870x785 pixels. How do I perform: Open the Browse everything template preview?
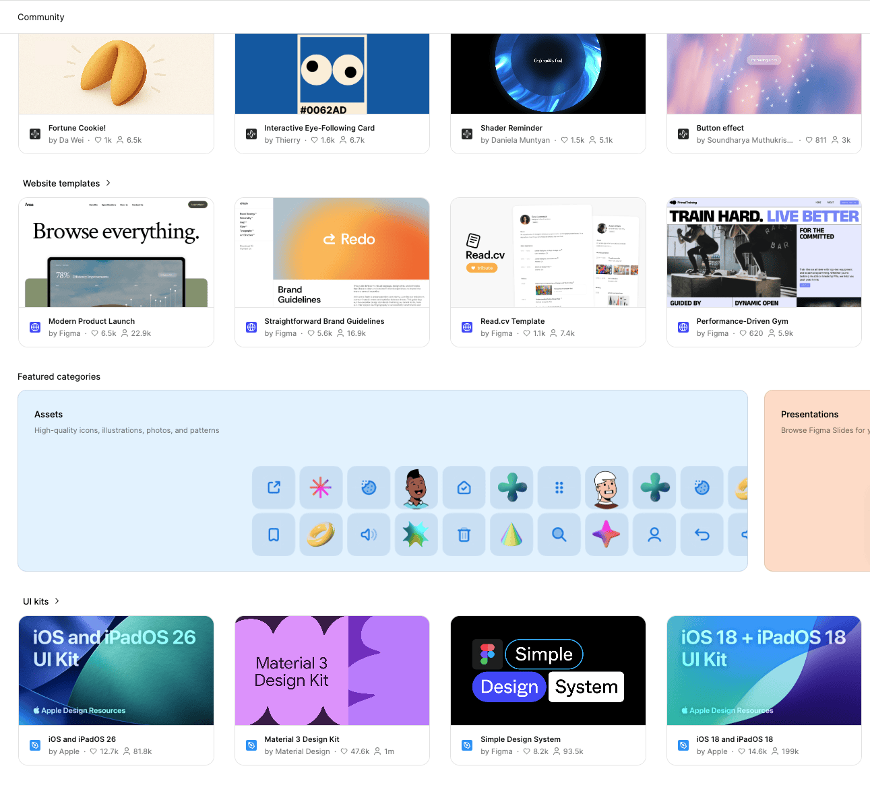(116, 252)
